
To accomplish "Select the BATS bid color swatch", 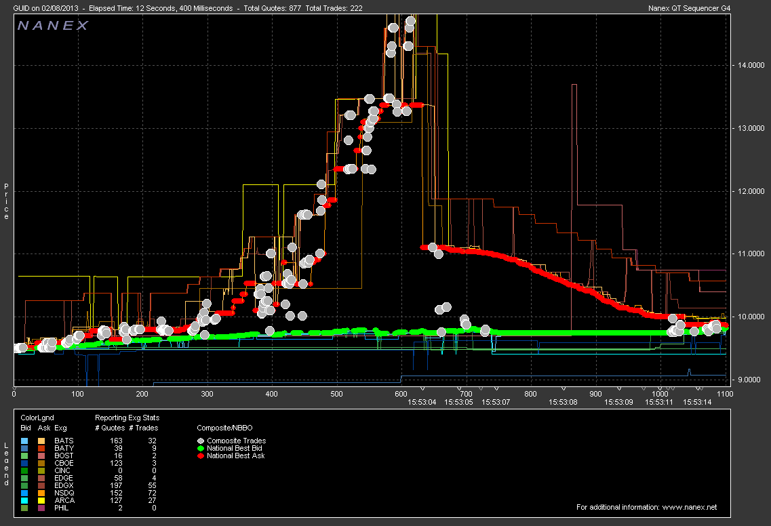I will (x=25, y=441).
